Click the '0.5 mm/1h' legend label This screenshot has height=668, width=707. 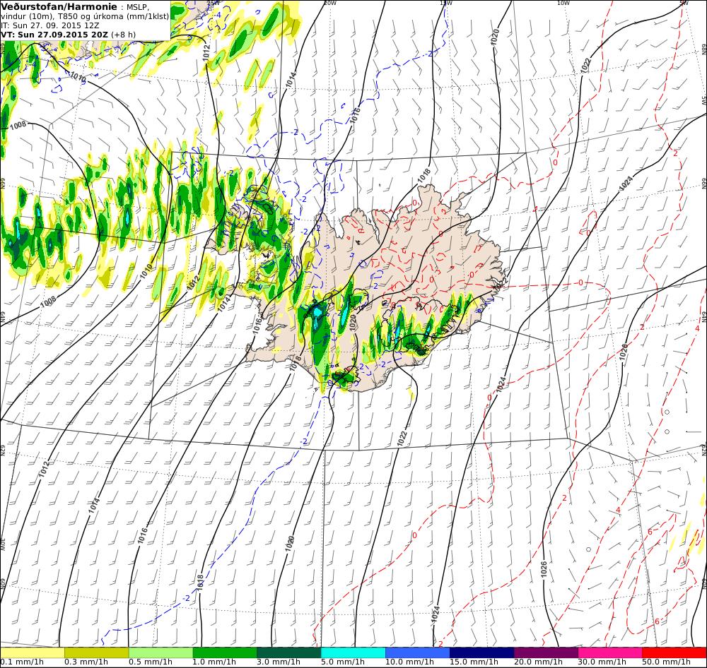click(151, 662)
